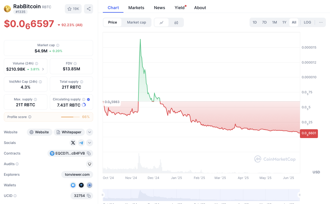Click the USD currency label
Viewport: 330px width, 204px height.
[x=316, y=172]
